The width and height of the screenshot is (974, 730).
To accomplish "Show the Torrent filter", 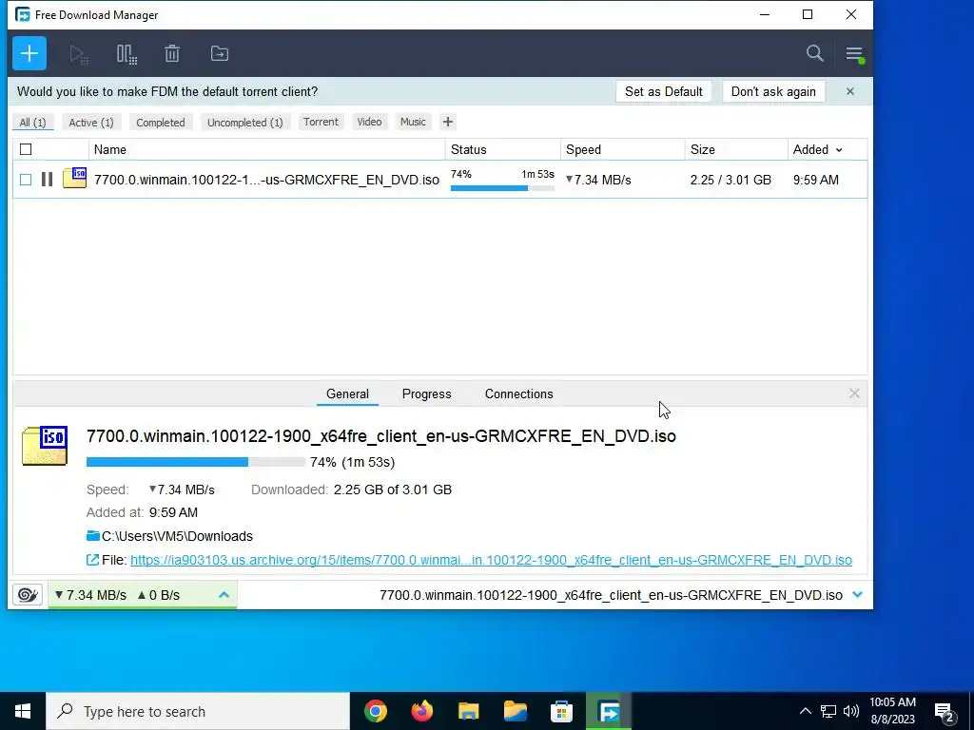I will pos(321,122).
